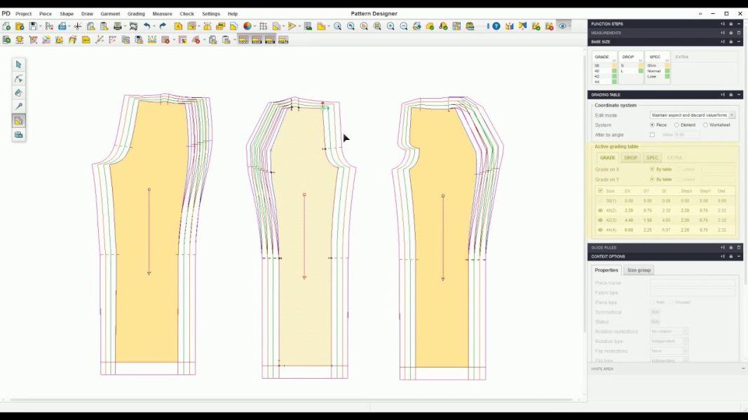This screenshot has height=420, width=748.
Task: Click the printer icon in toolbar
Action: point(117,26)
